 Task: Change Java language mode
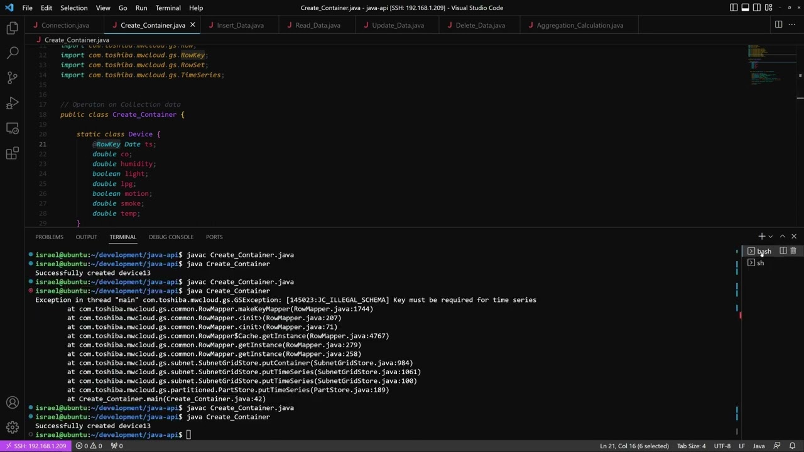coord(759,446)
